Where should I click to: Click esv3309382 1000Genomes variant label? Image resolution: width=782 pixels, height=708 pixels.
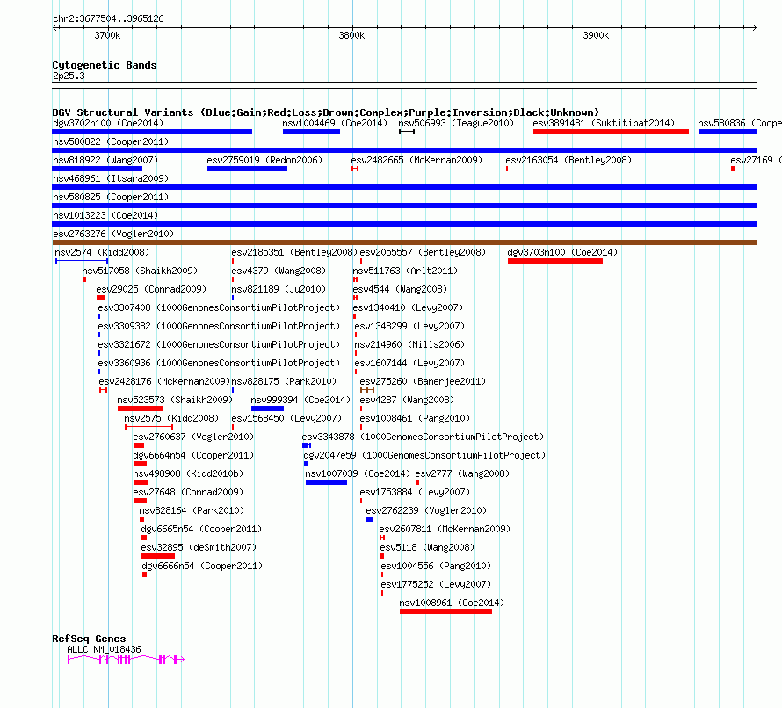[x=219, y=326]
